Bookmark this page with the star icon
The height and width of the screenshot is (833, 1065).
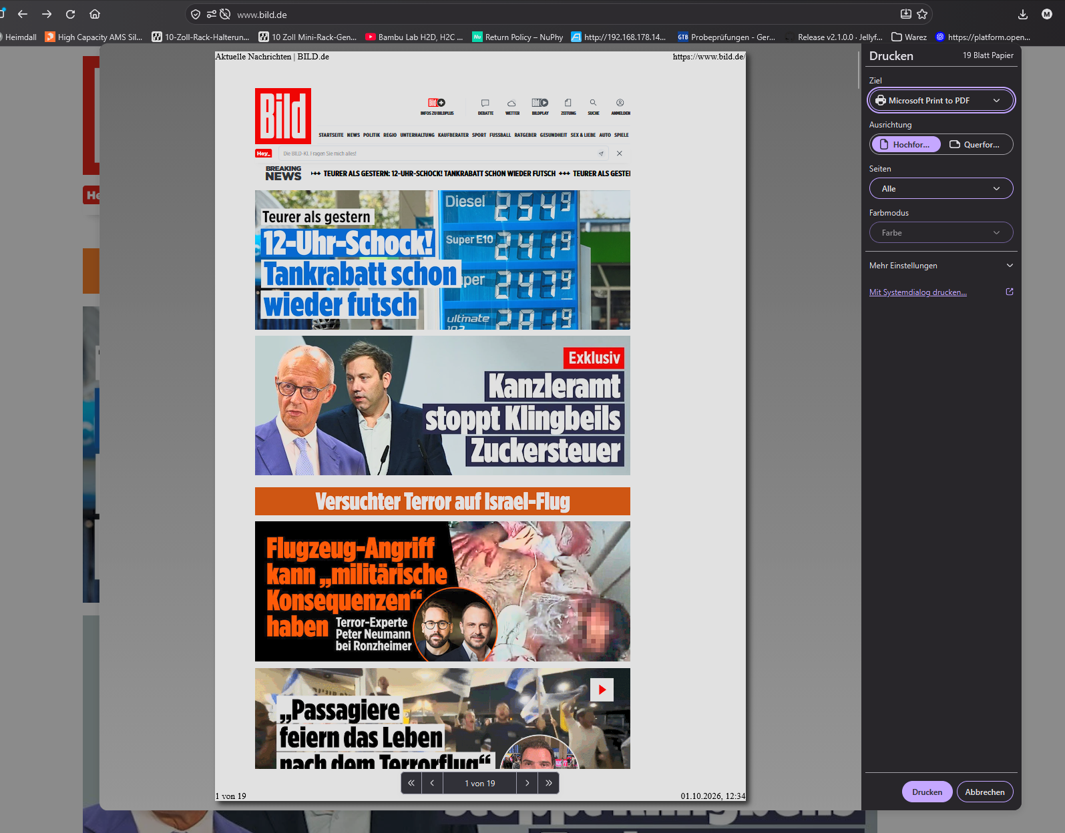coord(922,14)
